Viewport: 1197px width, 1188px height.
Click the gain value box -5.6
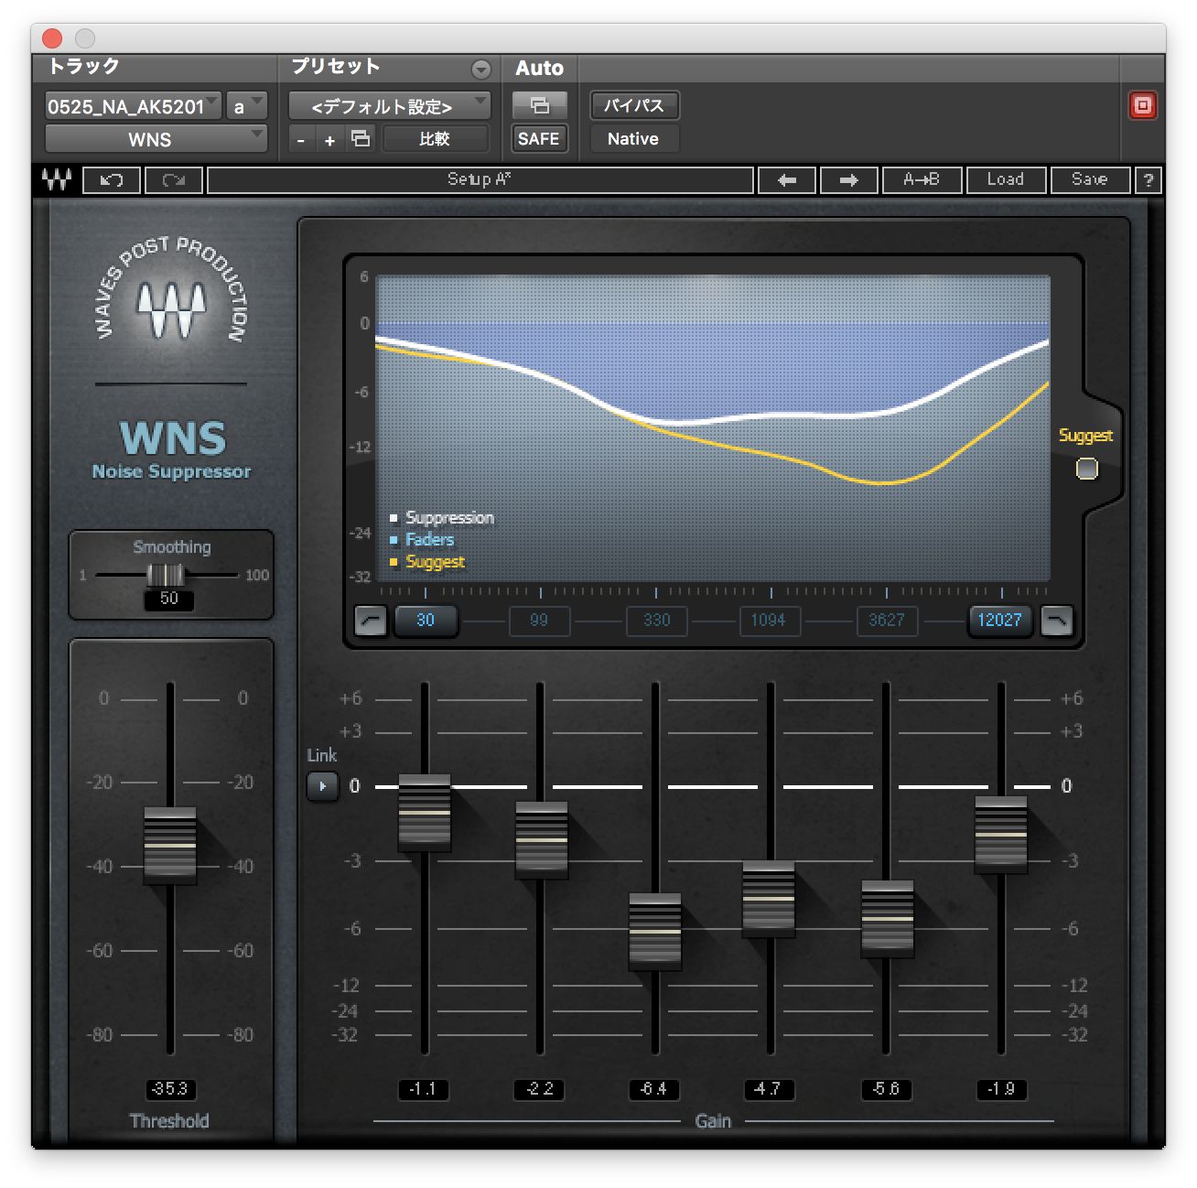click(x=887, y=1089)
